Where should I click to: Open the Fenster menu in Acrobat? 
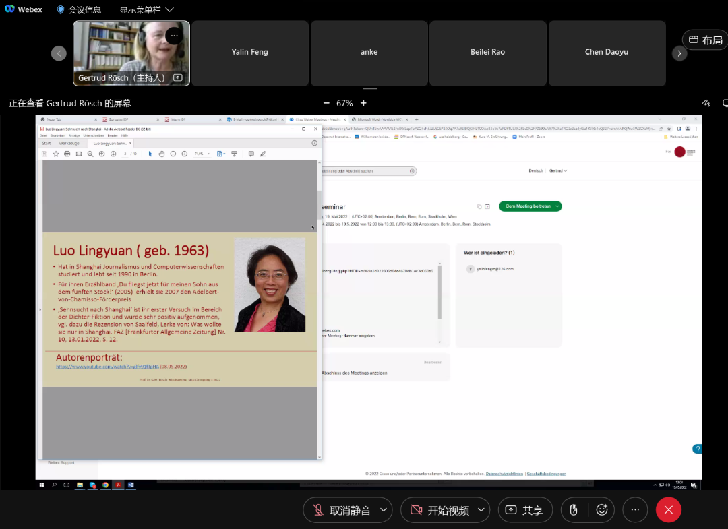click(x=113, y=135)
